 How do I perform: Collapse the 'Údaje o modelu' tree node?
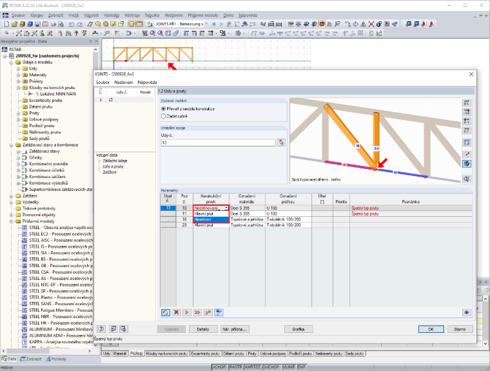coord(12,62)
